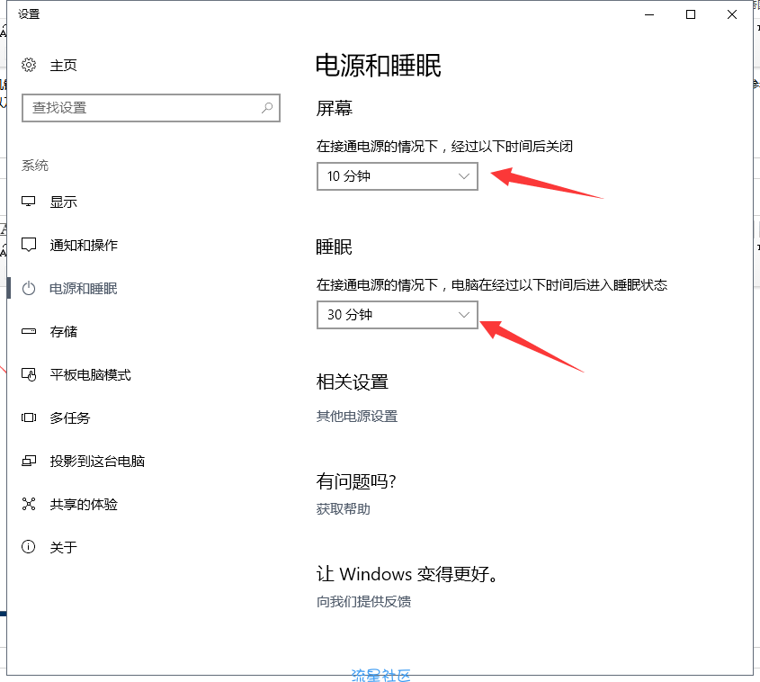Click the 相关设置 heading
Image resolution: width=760 pixels, height=682 pixels.
353,382
